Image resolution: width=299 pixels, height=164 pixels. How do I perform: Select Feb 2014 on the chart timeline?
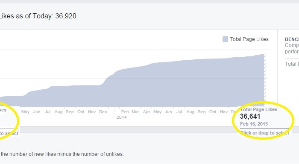tap(125, 112)
